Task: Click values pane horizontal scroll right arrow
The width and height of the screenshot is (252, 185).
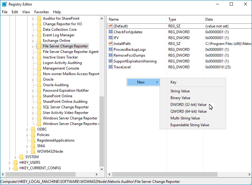Action: 250,174
